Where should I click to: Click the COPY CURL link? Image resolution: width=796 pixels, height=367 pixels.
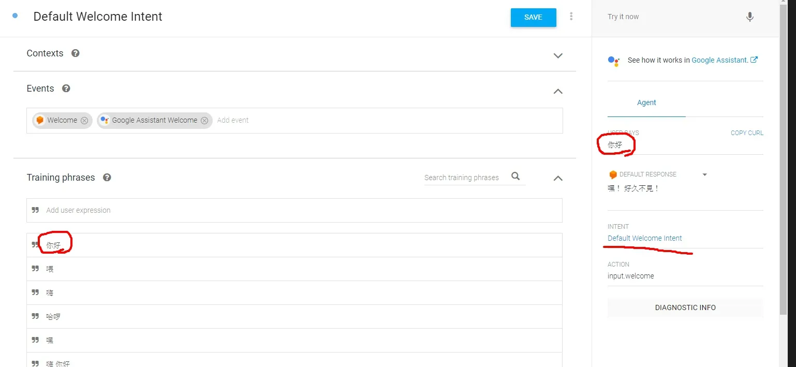tap(747, 133)
